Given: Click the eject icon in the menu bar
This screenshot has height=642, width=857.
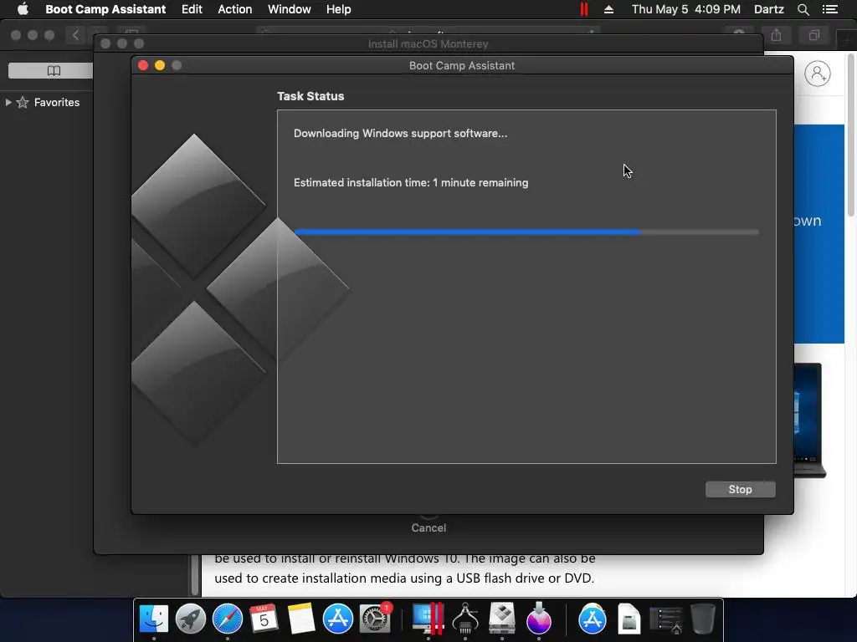Looking at the screenshot, I should [x=608, y=9].
